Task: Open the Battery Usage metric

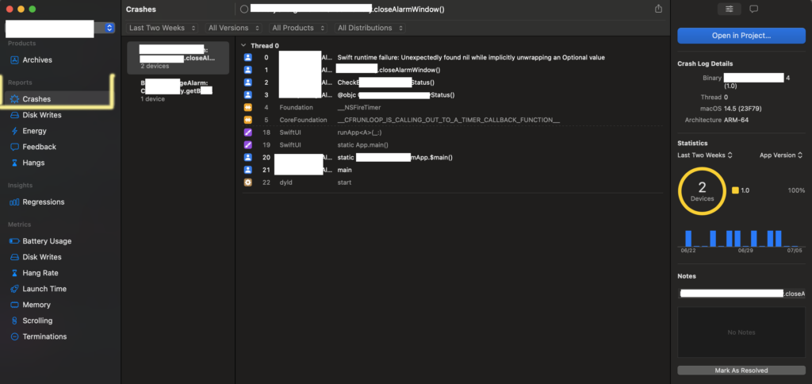Action: [46, 241]
